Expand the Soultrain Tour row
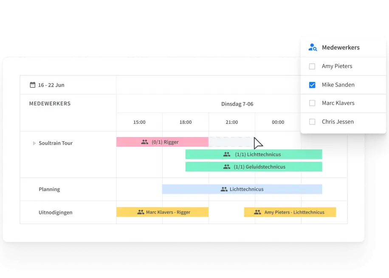389x278 pixels. tap(34, 143)
